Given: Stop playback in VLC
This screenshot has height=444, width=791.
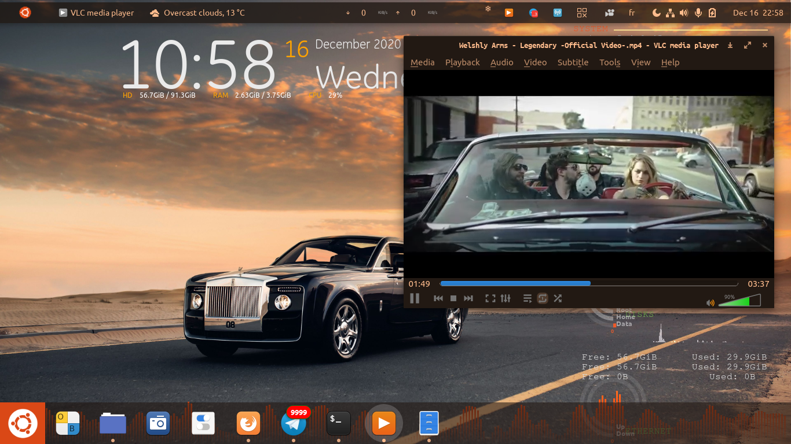Looking at the screenshot, I should pos(453,298).
